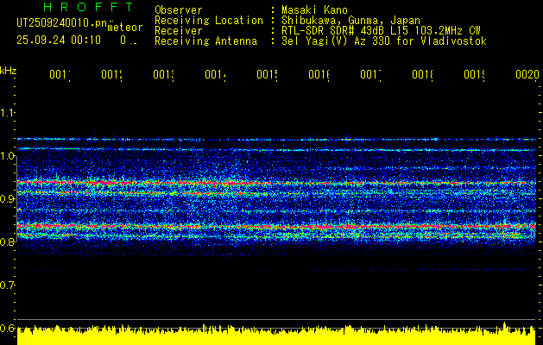Pick the 0.8 kHz axis tick
Image resolution: width=543 pixels, height=345 pixels.
tap(8, 241)
